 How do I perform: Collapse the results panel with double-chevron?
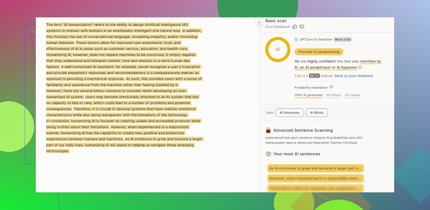coord(259,22)
